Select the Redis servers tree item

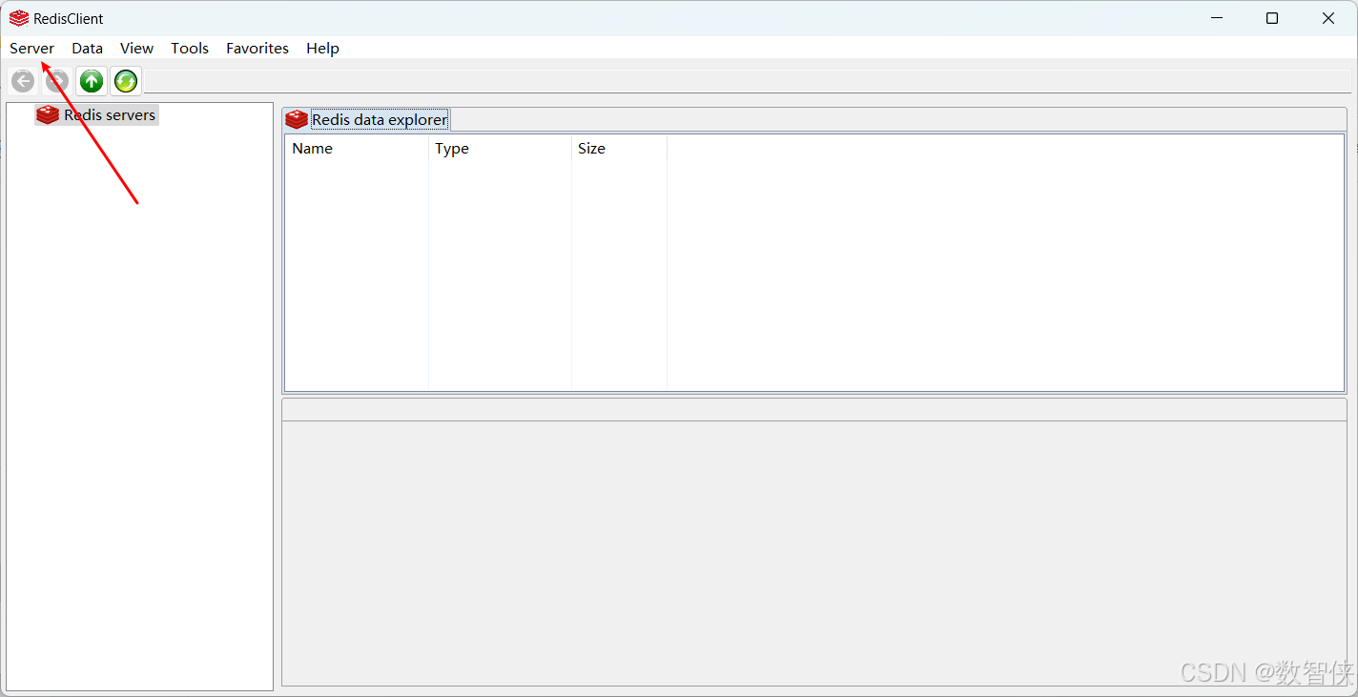[109, 114]
